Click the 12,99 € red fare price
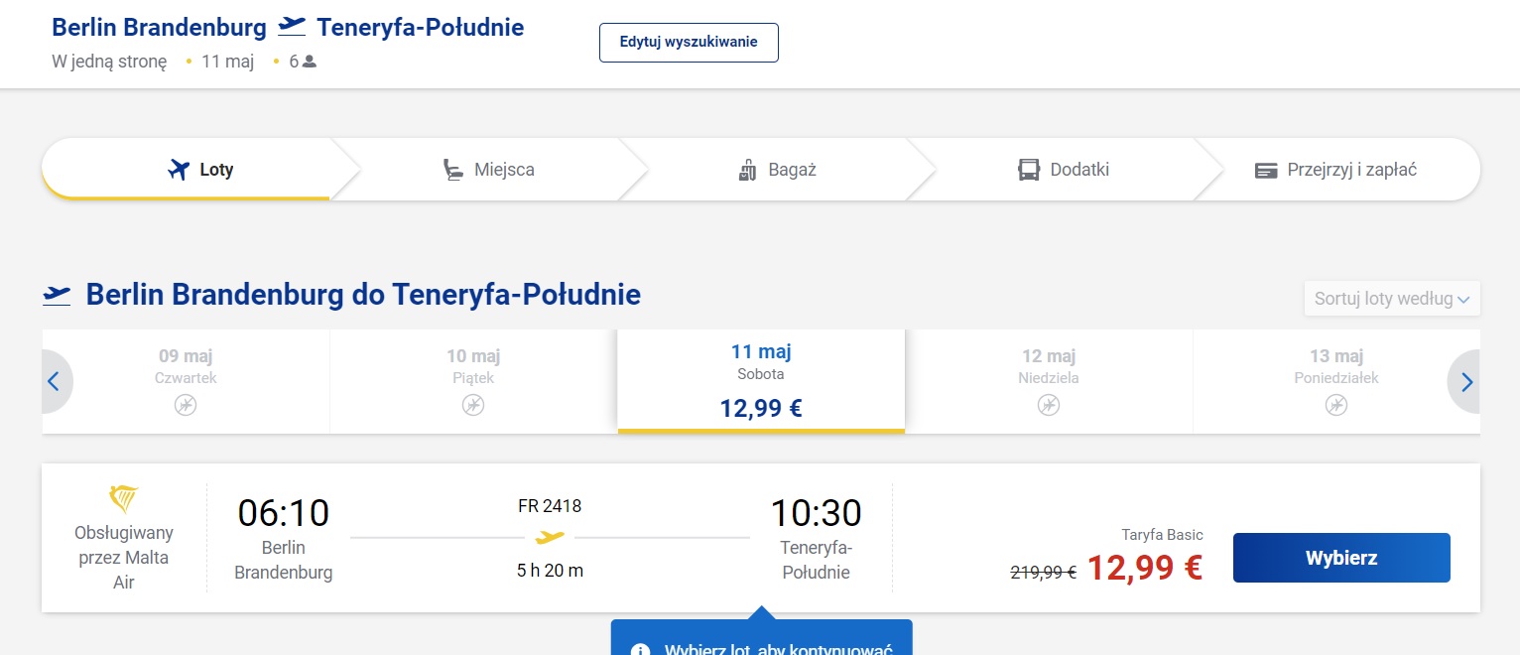This screenshot has height=655, width=1520. (1145, 568)
